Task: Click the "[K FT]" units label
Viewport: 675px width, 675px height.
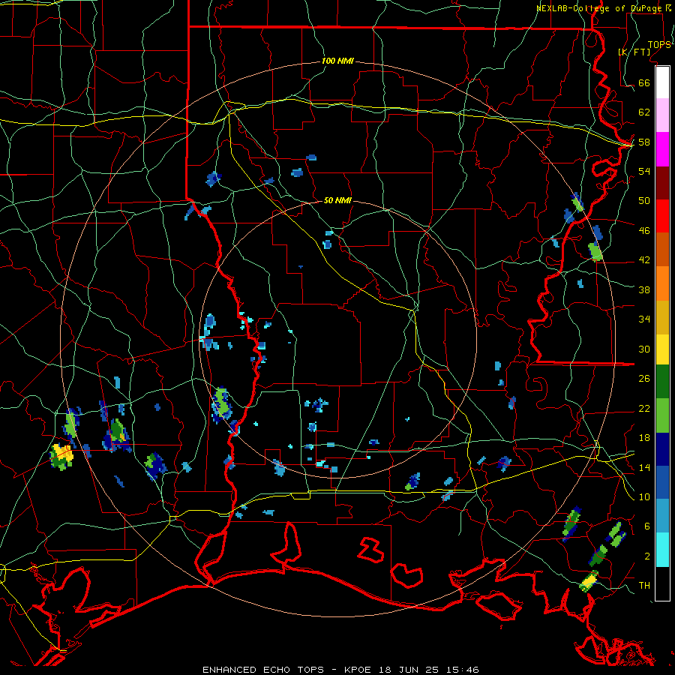Action: [634, 52]
